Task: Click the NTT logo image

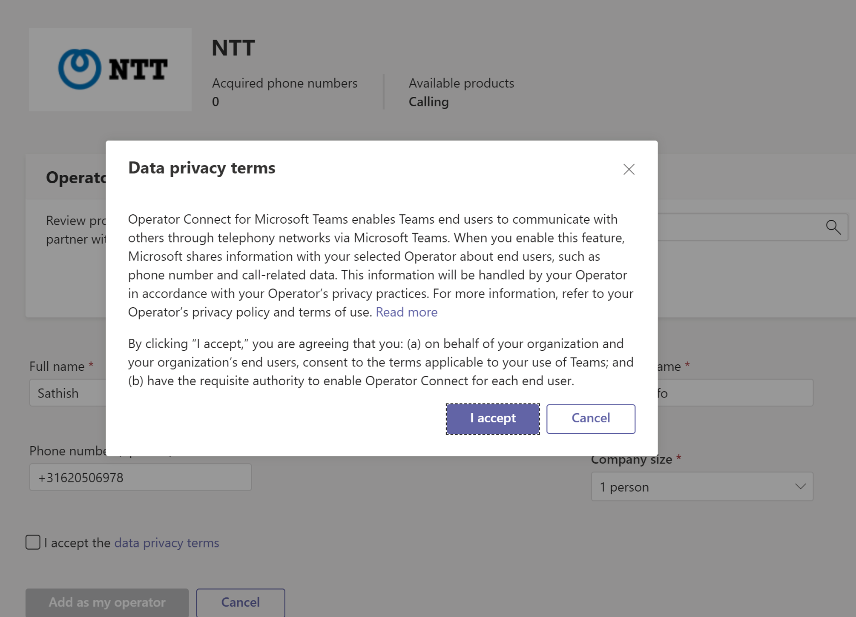Action: point(110,69)
